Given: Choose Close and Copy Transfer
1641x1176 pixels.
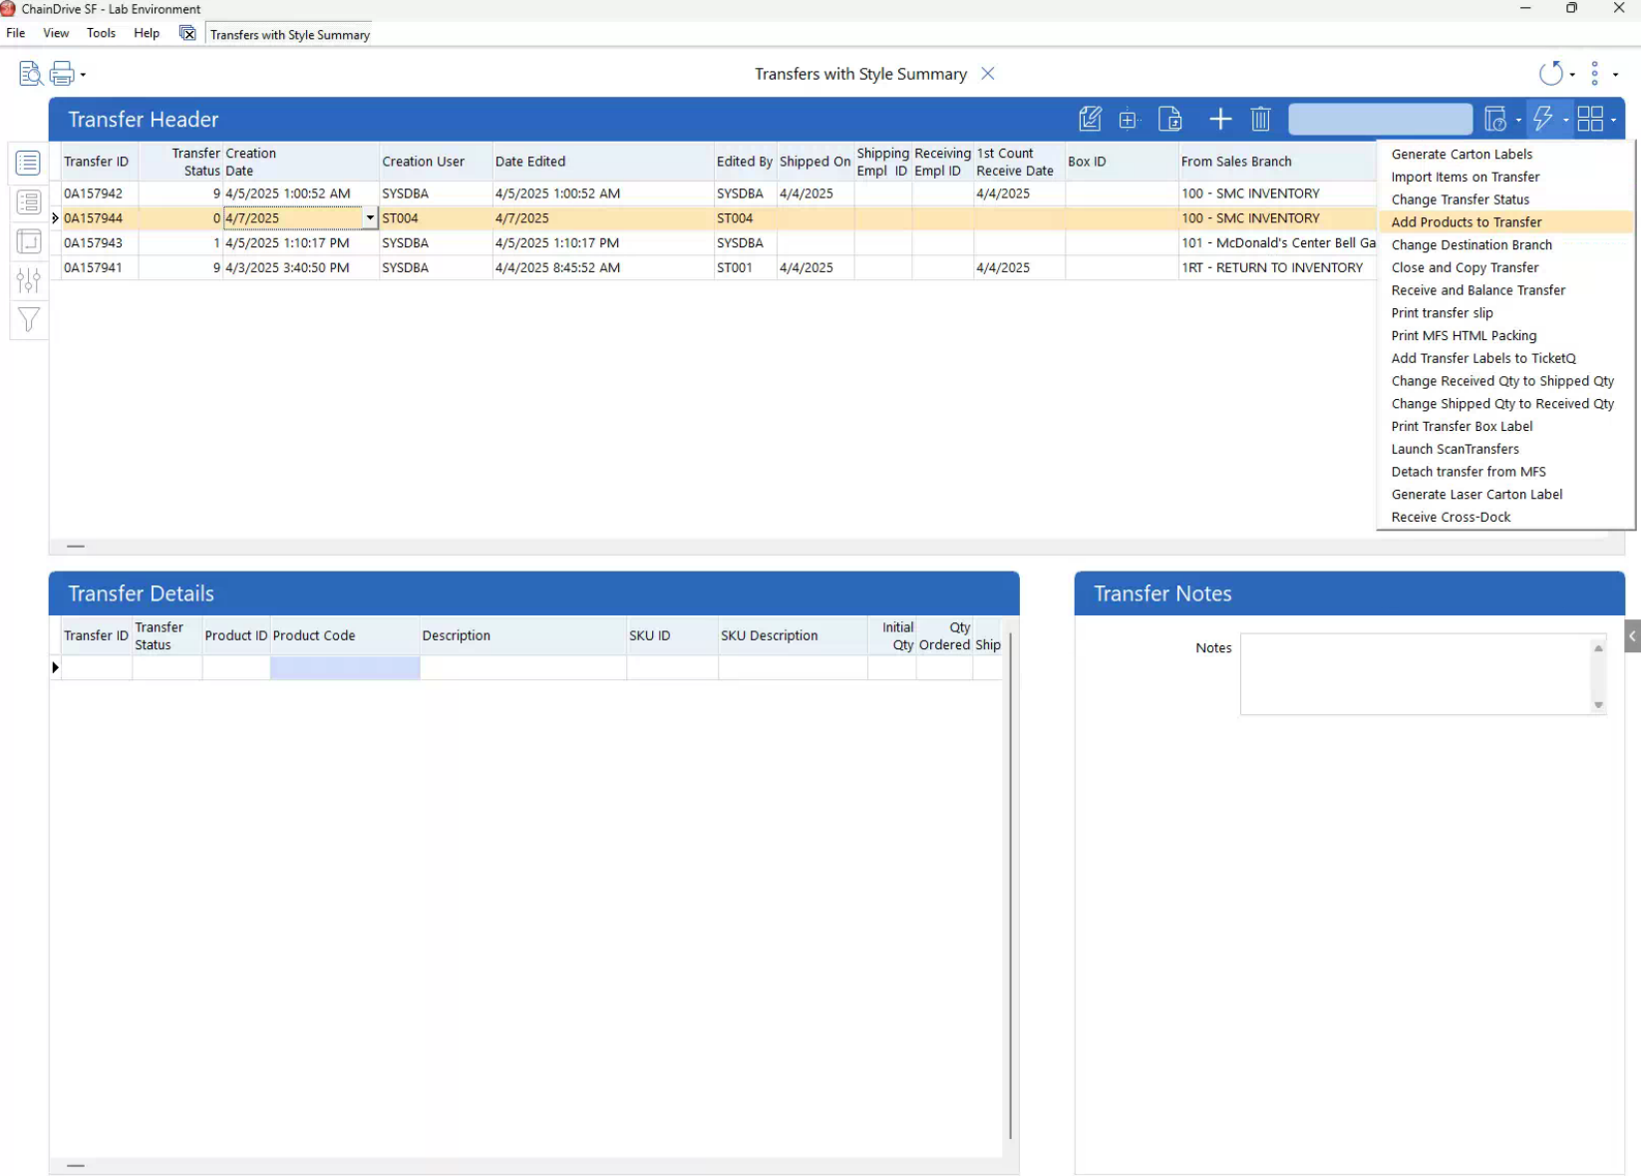Looking at the screenshot, I should coord(1465,267).
